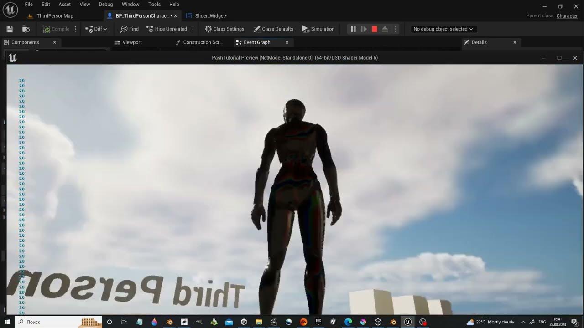This screenshot has height=328, width=584.
Task: Click the Find button
Action: click(130, 29)
